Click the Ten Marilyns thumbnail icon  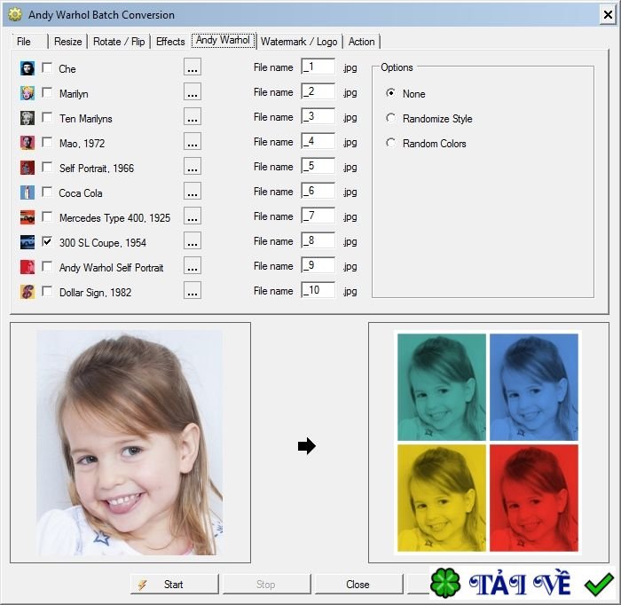pos(28,118)
